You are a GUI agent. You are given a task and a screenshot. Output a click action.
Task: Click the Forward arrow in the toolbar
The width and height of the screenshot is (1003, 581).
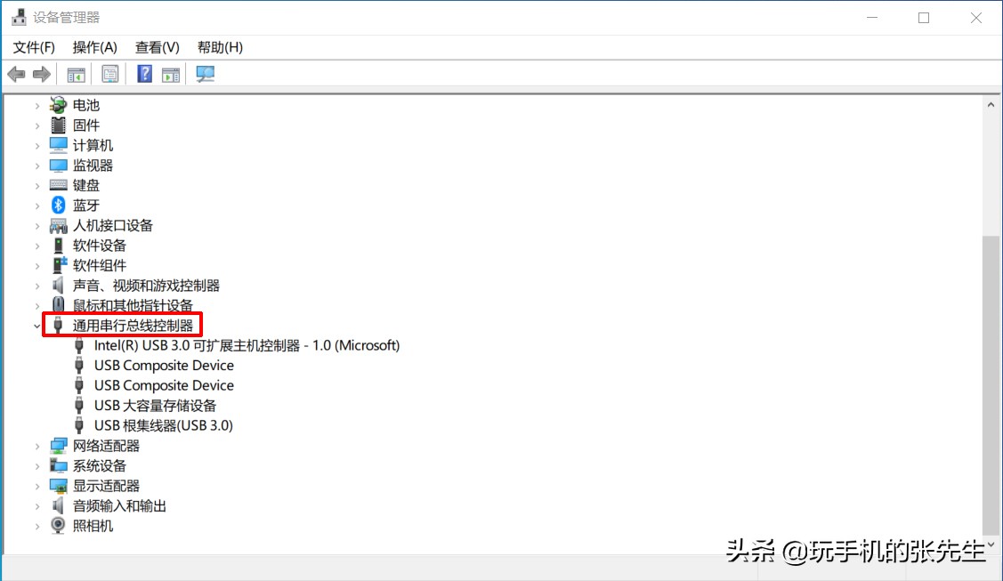pyautogui.click(x=41, y=74)
